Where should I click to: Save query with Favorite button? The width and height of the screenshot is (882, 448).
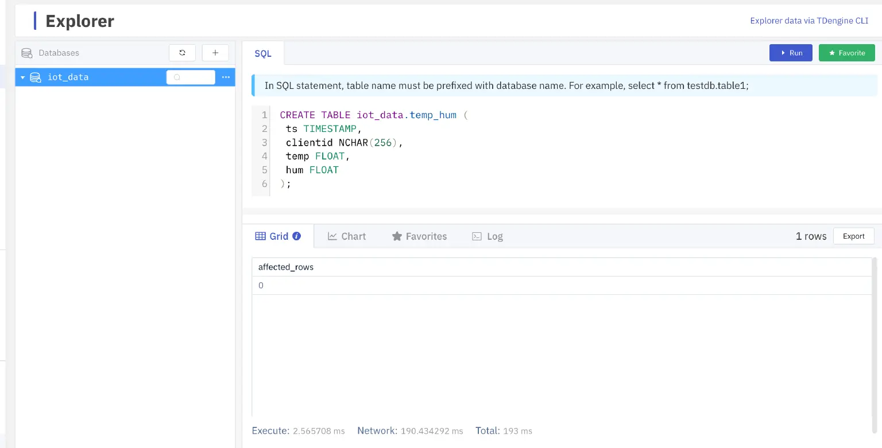pos(846,53)
